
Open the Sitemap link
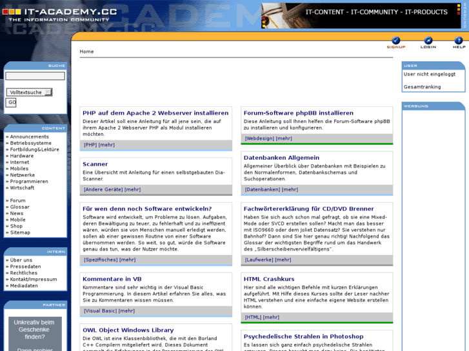20,232
